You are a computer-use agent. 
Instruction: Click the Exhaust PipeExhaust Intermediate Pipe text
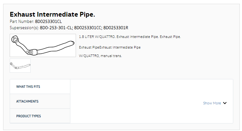pos(110,48)
